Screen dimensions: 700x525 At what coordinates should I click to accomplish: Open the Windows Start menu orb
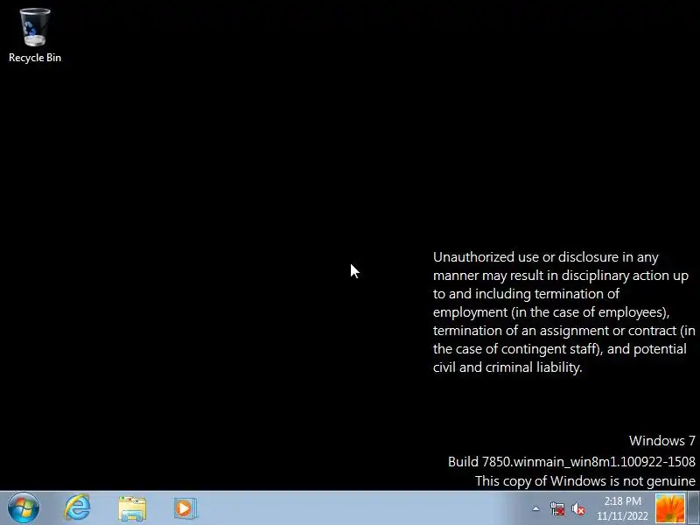(x=24, y=508)
